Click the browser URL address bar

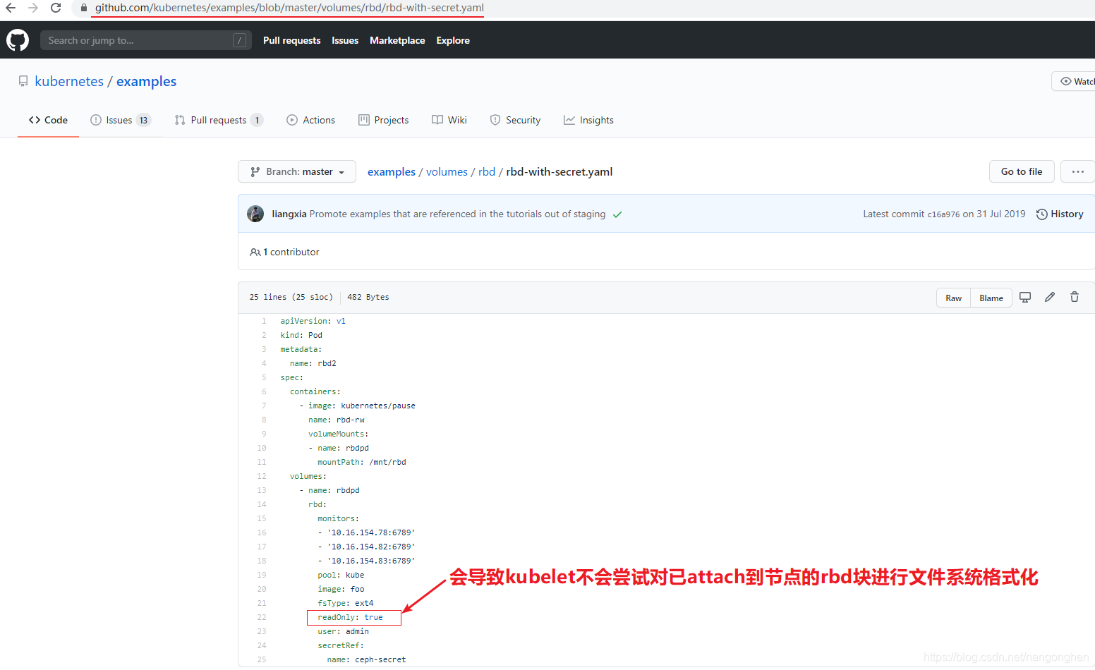coord(289,8)
